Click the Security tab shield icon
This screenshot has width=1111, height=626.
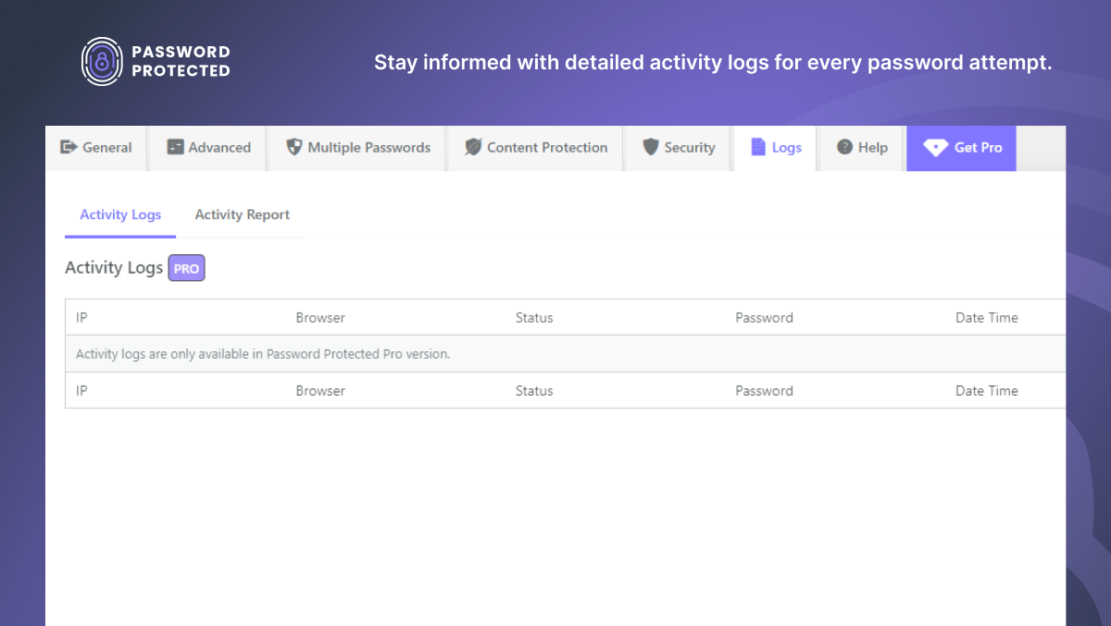coord(650,147)
